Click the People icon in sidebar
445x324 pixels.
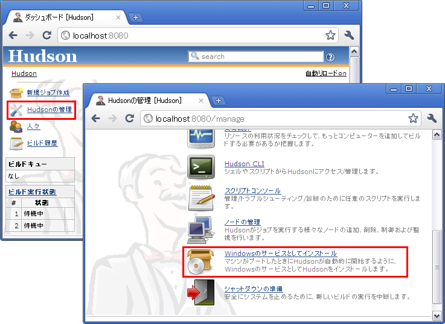click(x=16, y=126)
